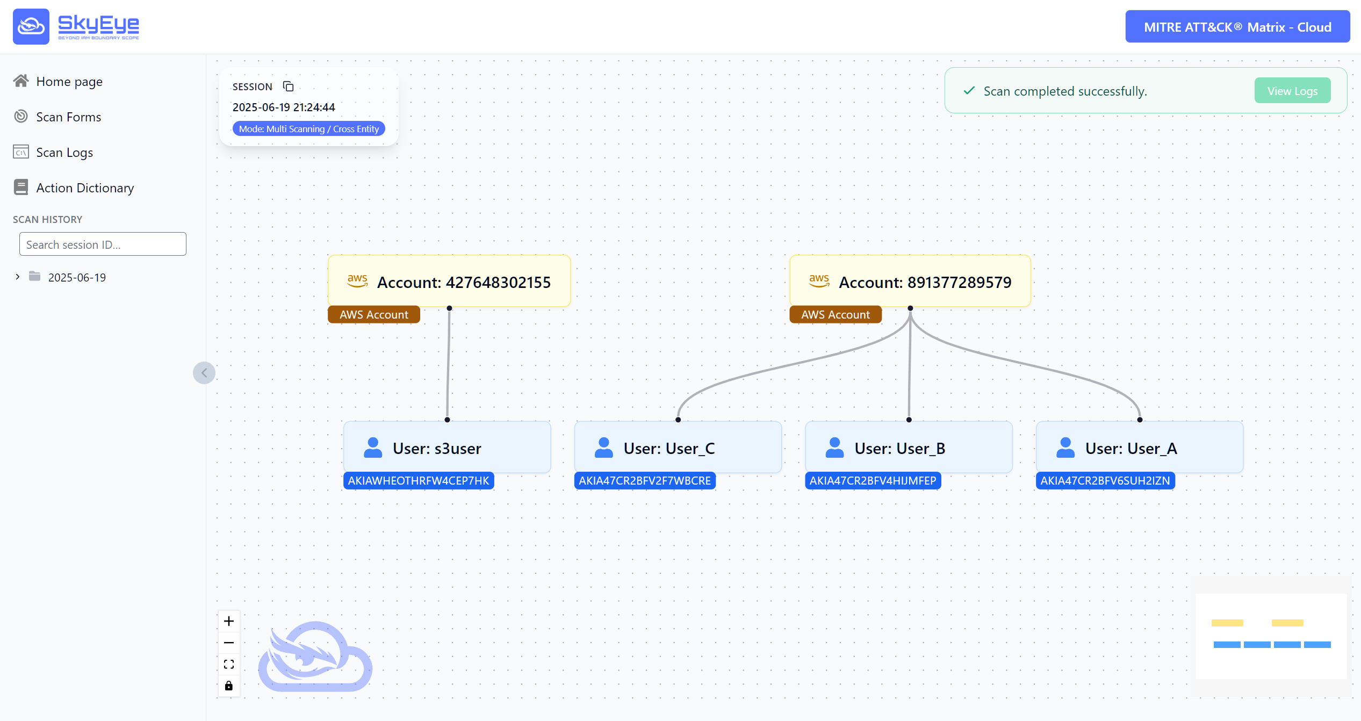Select the User: s3user node
1361x721 pixels.
pos(447,448)
